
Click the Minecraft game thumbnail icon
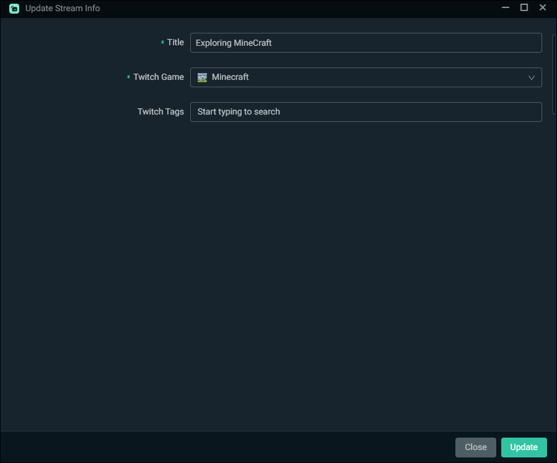pos(202,77)
